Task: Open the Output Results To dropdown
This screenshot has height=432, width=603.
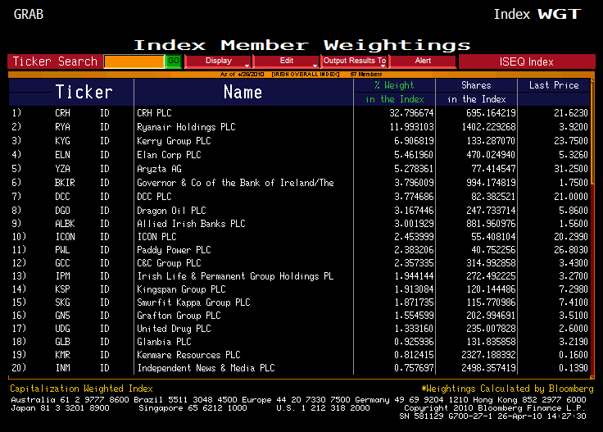Action: (x=354, y=61)
